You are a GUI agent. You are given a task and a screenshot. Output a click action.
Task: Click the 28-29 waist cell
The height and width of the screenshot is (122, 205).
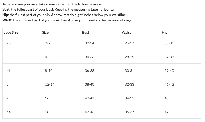[x=129, y=57]
